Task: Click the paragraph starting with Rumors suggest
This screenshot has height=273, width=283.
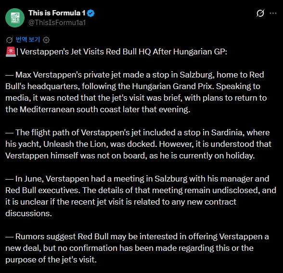Action: (x=137, y=248)
